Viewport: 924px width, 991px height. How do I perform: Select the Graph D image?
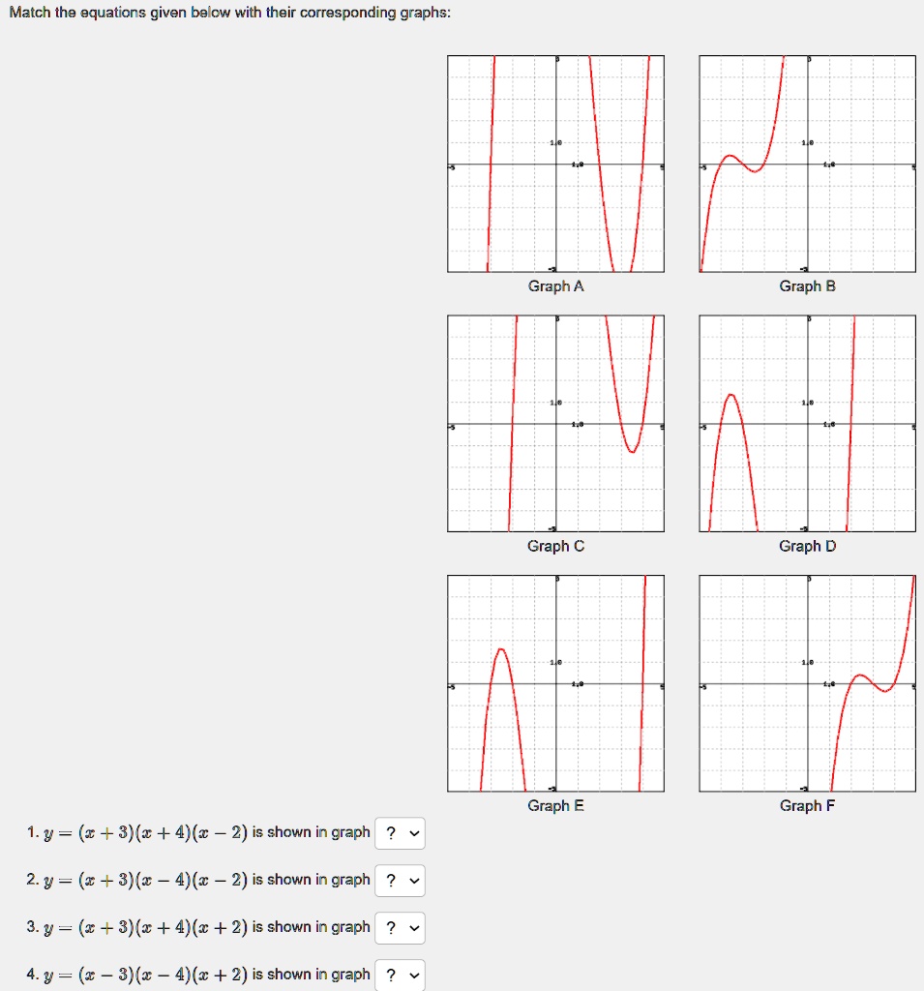(806, 422)
